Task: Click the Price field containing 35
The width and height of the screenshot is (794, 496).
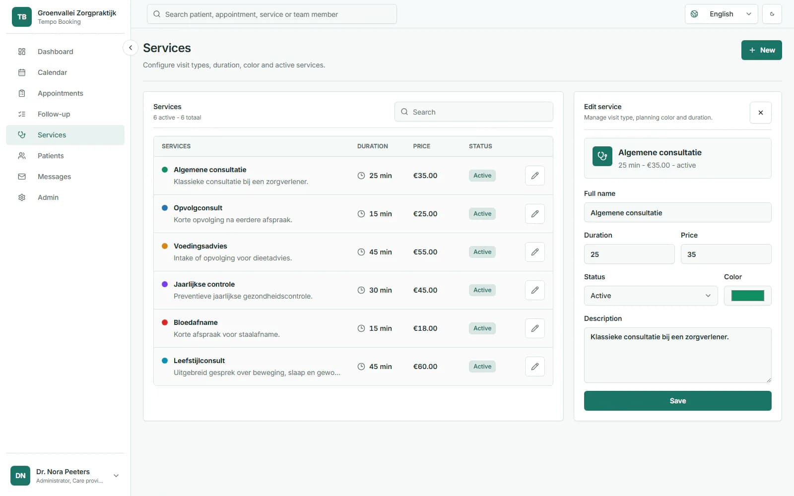Action: 726,254
